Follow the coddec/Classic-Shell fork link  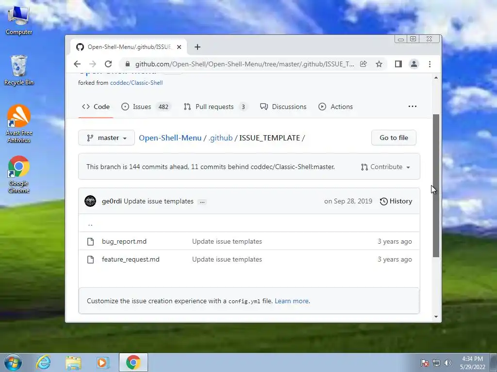tap(136, 83)
